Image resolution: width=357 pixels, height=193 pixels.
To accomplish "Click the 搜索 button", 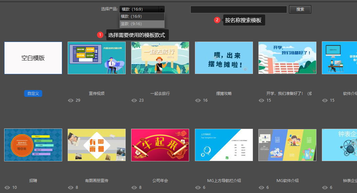I will click(300, 9).
